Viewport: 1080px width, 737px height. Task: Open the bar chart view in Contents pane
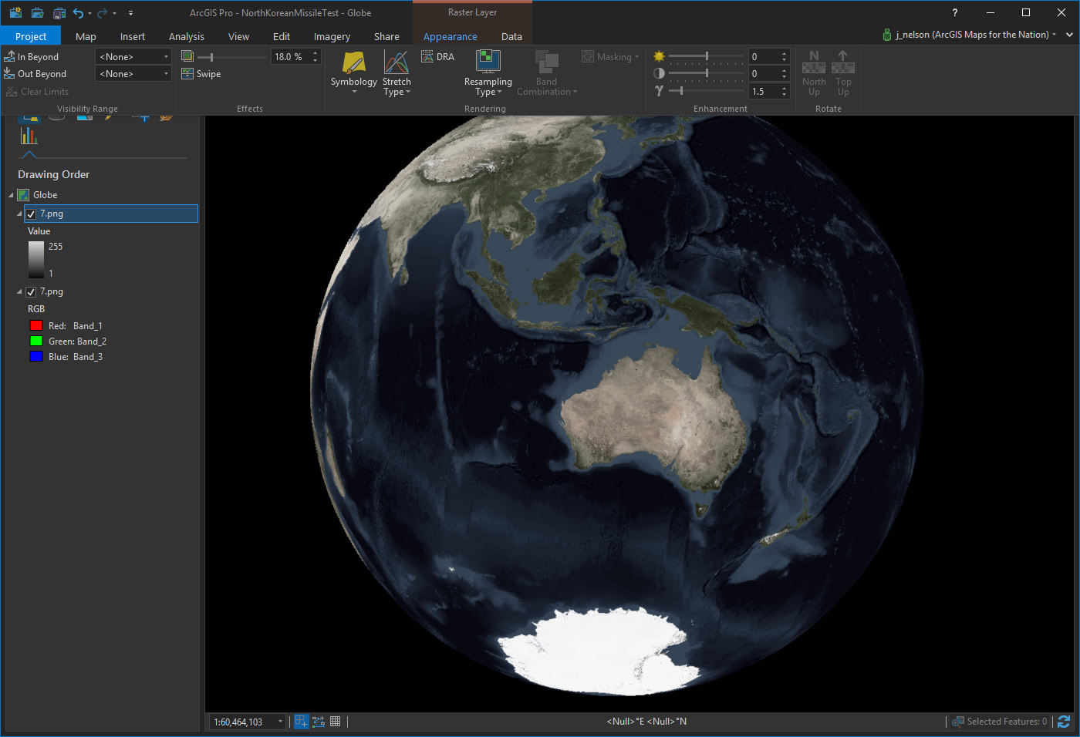(x=29, y=136)
